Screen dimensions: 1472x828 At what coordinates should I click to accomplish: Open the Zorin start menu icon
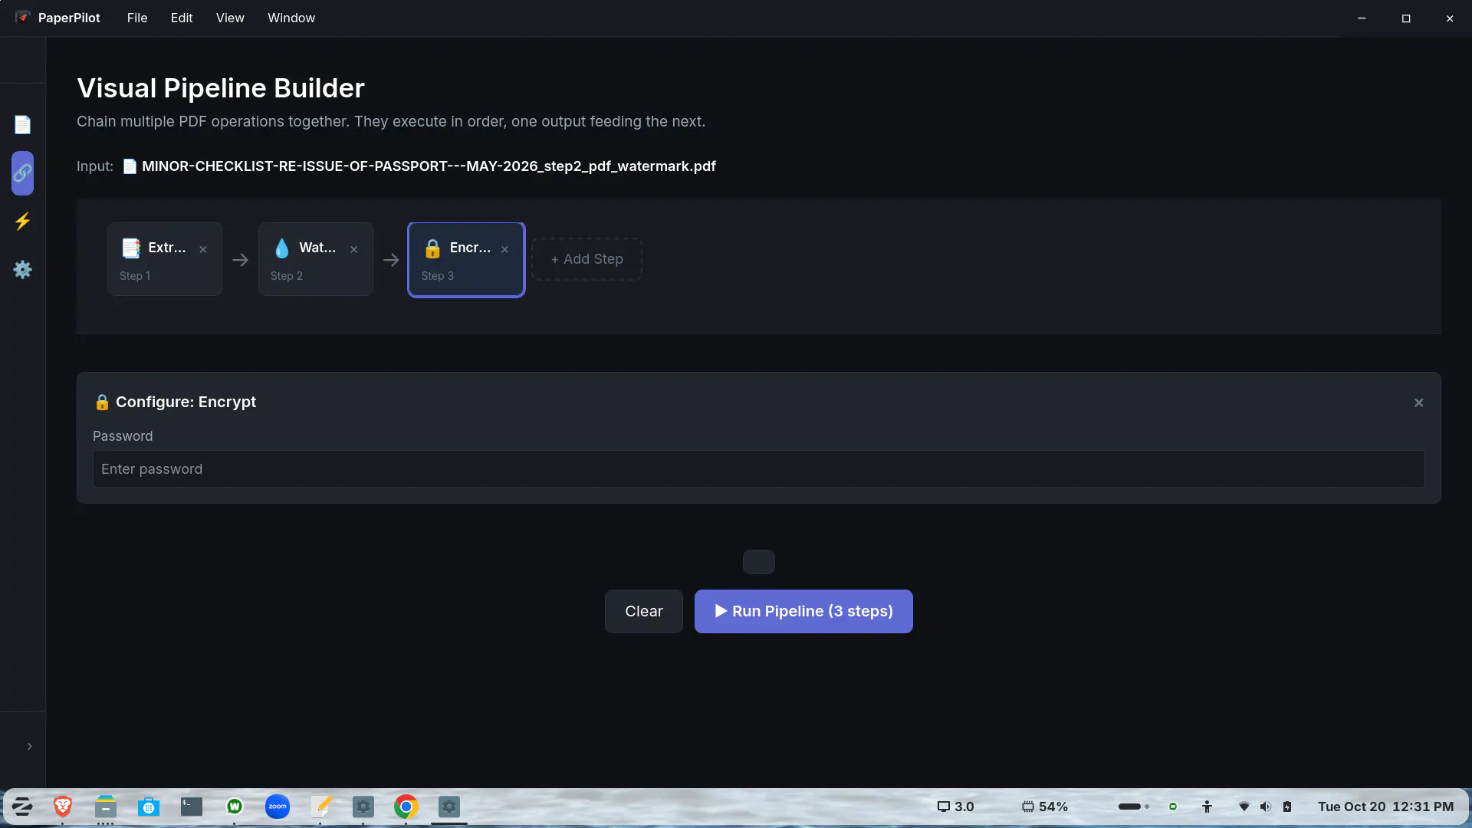point(22,807)
